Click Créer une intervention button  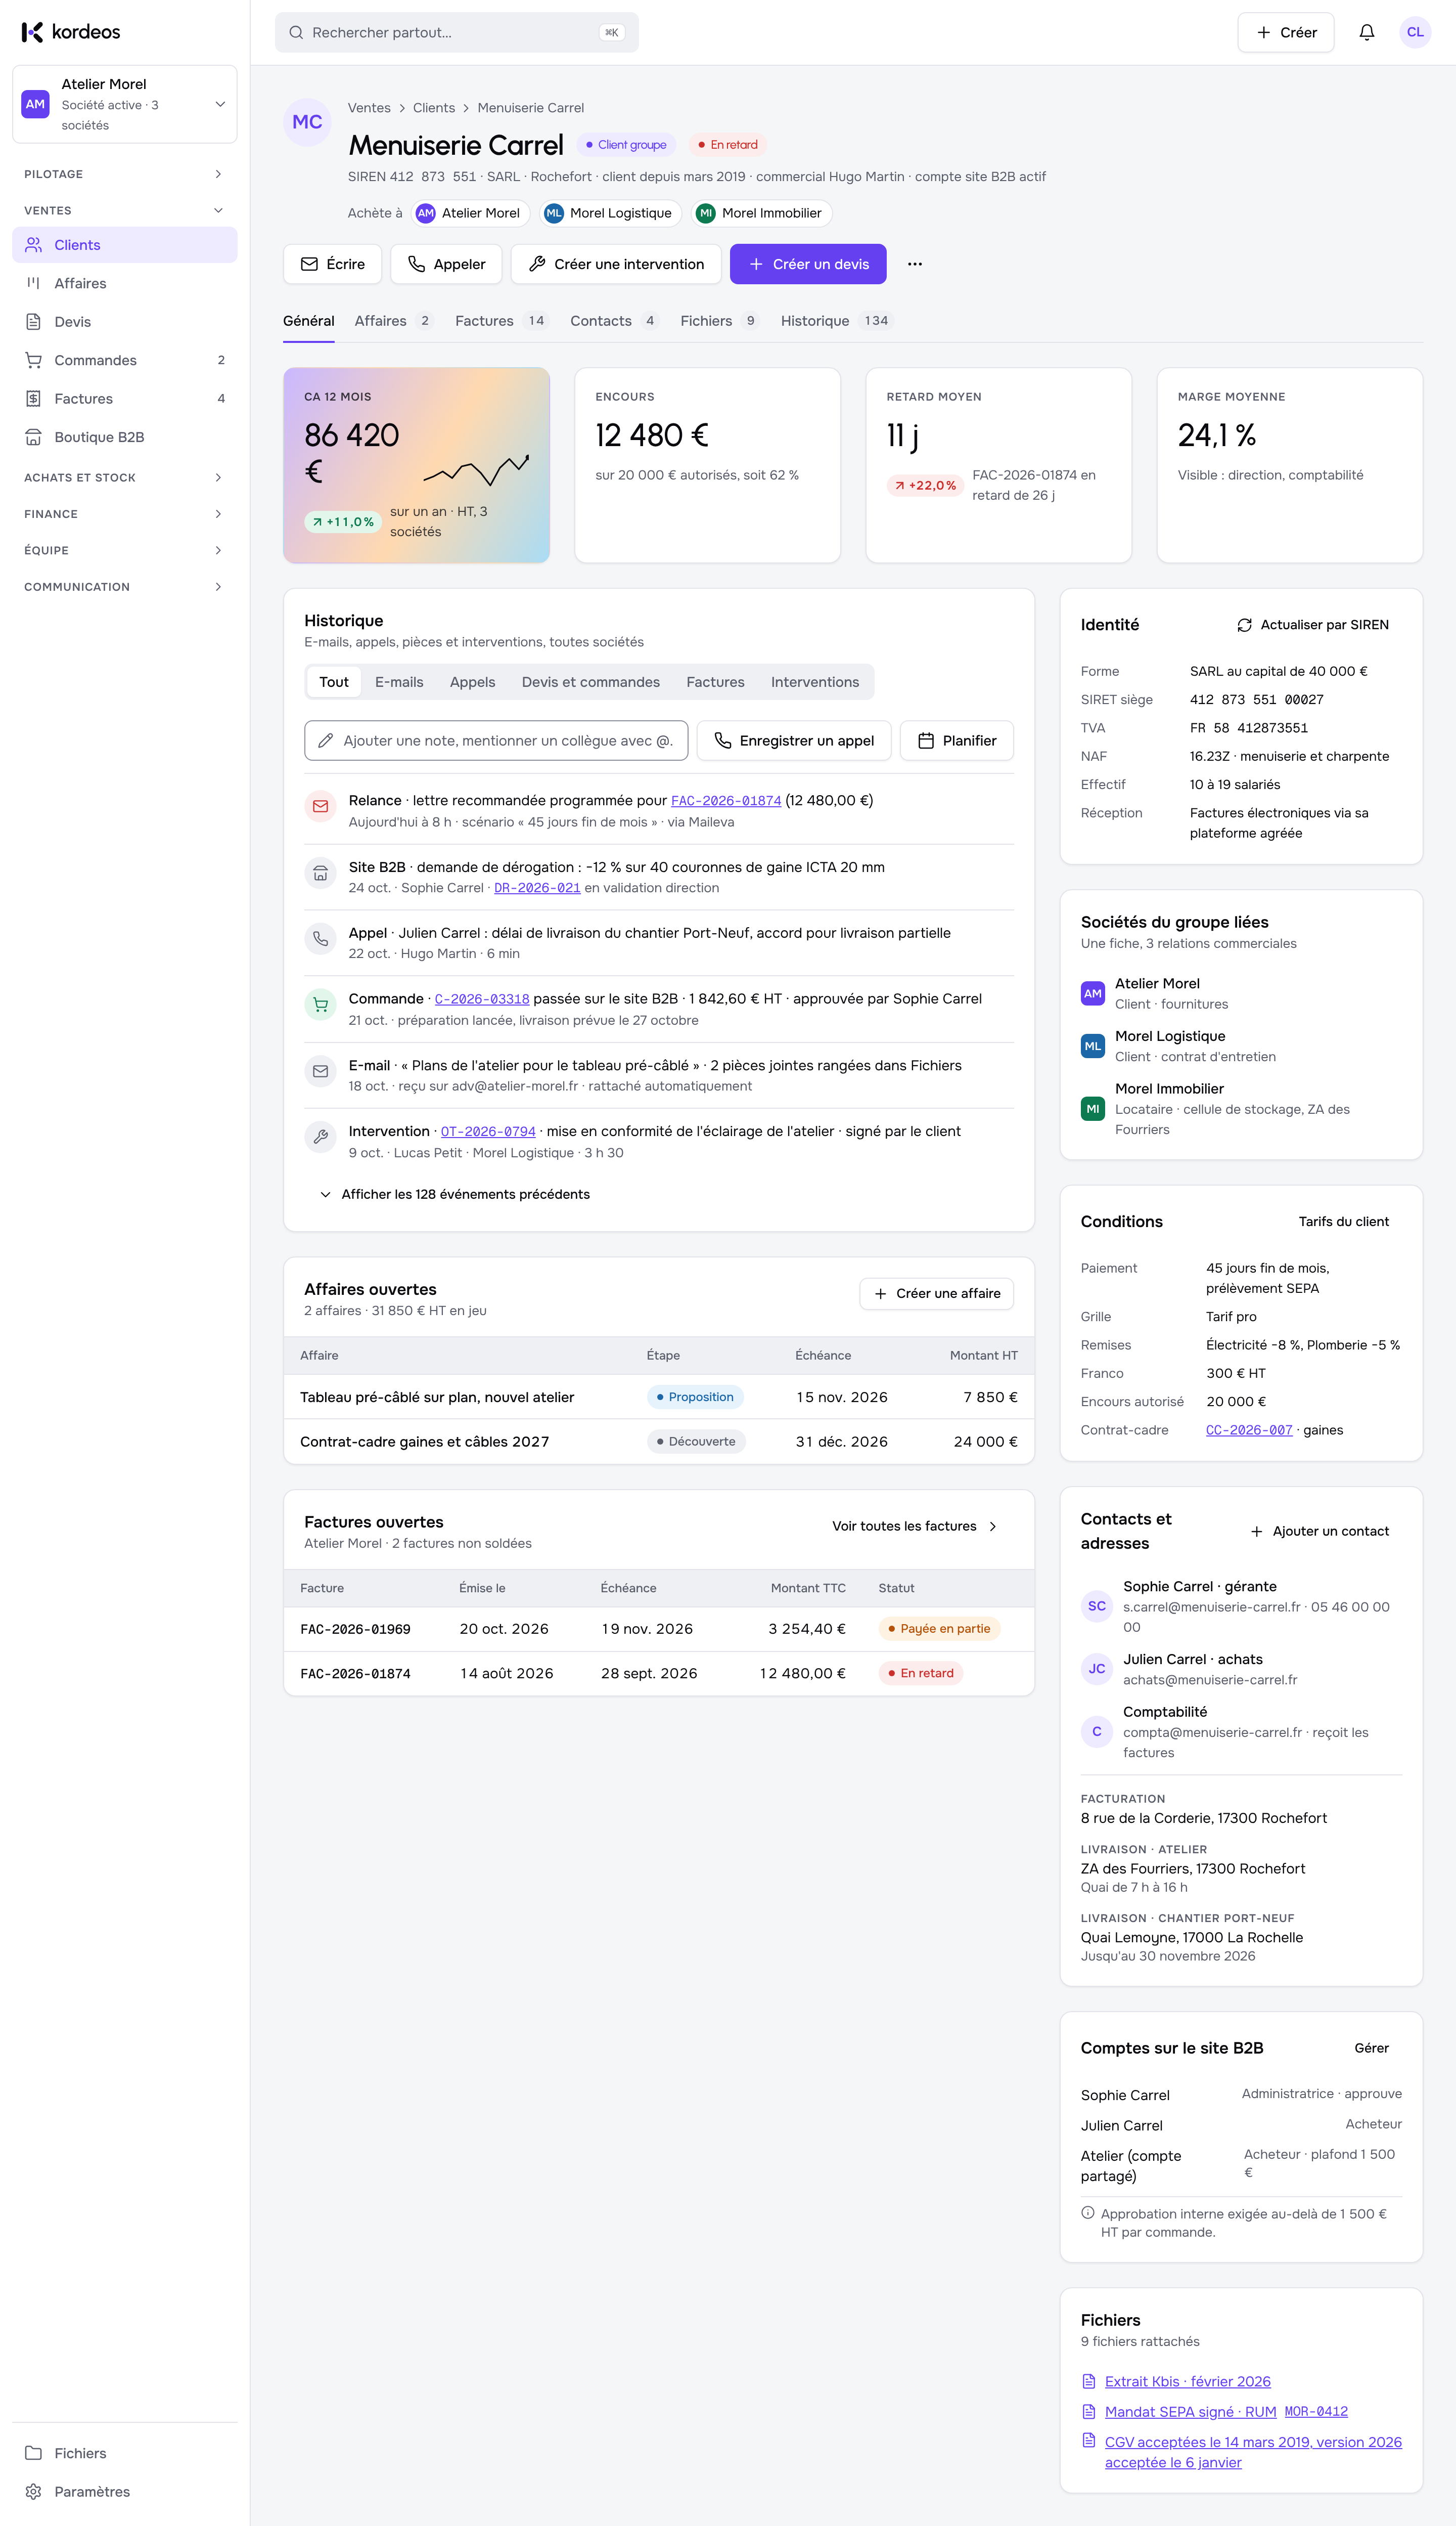(616, 264)
